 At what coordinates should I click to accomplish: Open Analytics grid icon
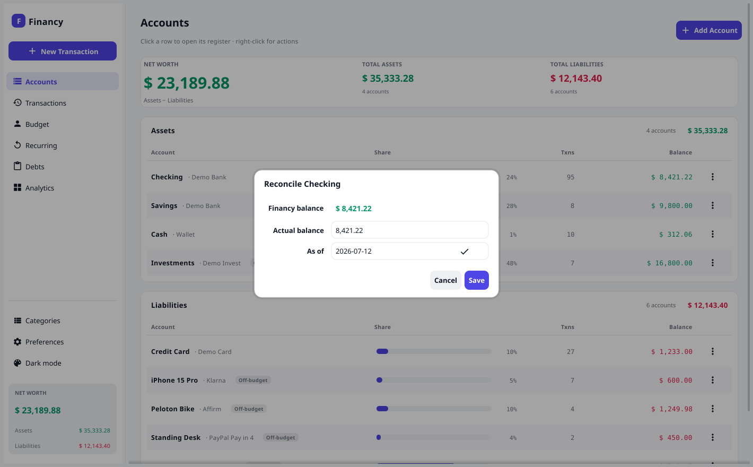[x=17, y=187]
